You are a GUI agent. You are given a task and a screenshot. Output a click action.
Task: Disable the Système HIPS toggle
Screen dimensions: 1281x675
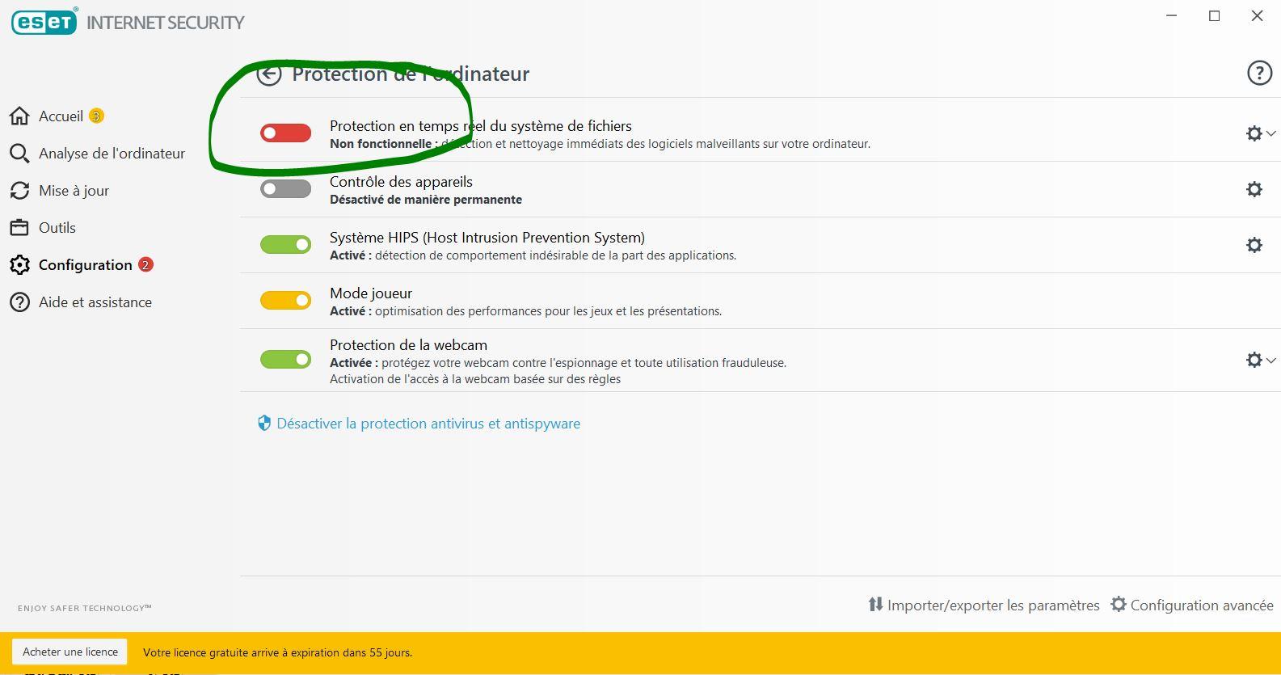click(x=285, y=245)
